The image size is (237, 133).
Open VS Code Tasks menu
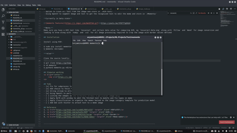point(34,5)
